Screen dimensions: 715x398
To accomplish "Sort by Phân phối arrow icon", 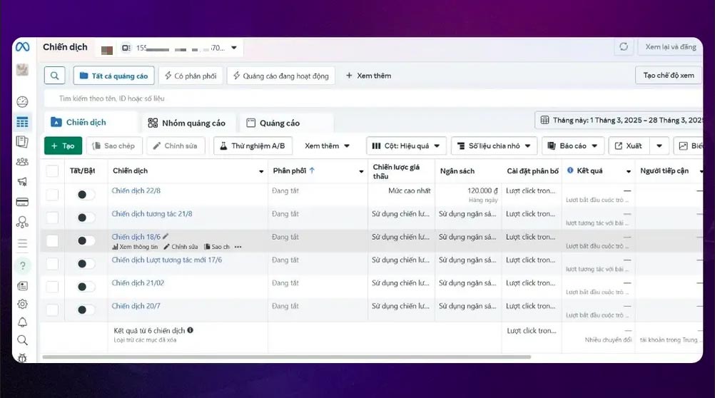I will point(312,170).
